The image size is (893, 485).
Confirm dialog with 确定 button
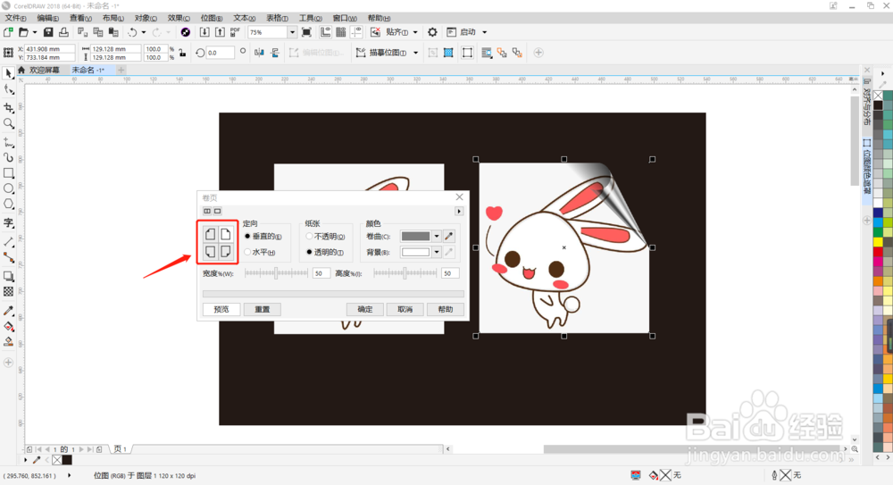[364, 309]
